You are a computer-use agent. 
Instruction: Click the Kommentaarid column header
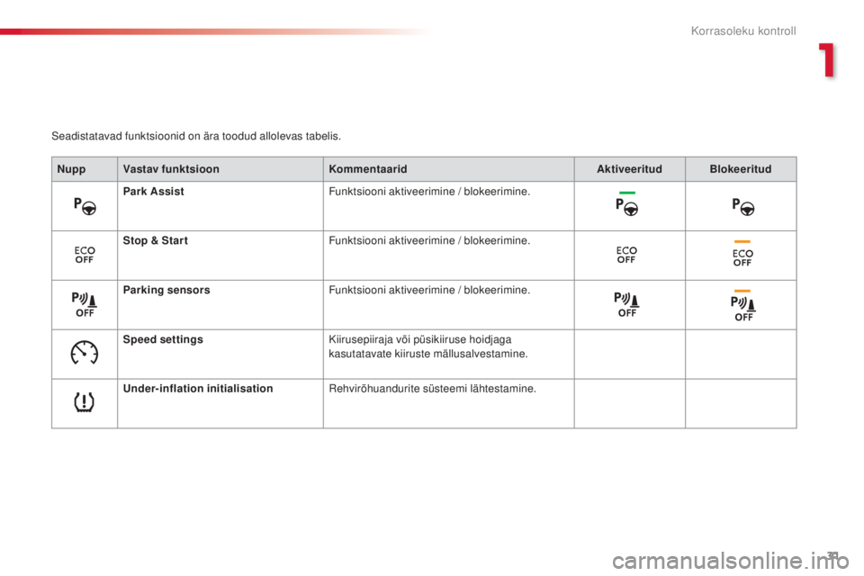(x=368, y=169)
